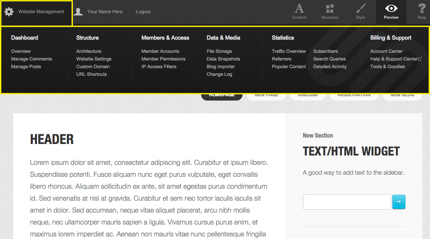Select Custom Domain in Structure menu
This screenshot has height=239, width=430.
click(93, 66)
